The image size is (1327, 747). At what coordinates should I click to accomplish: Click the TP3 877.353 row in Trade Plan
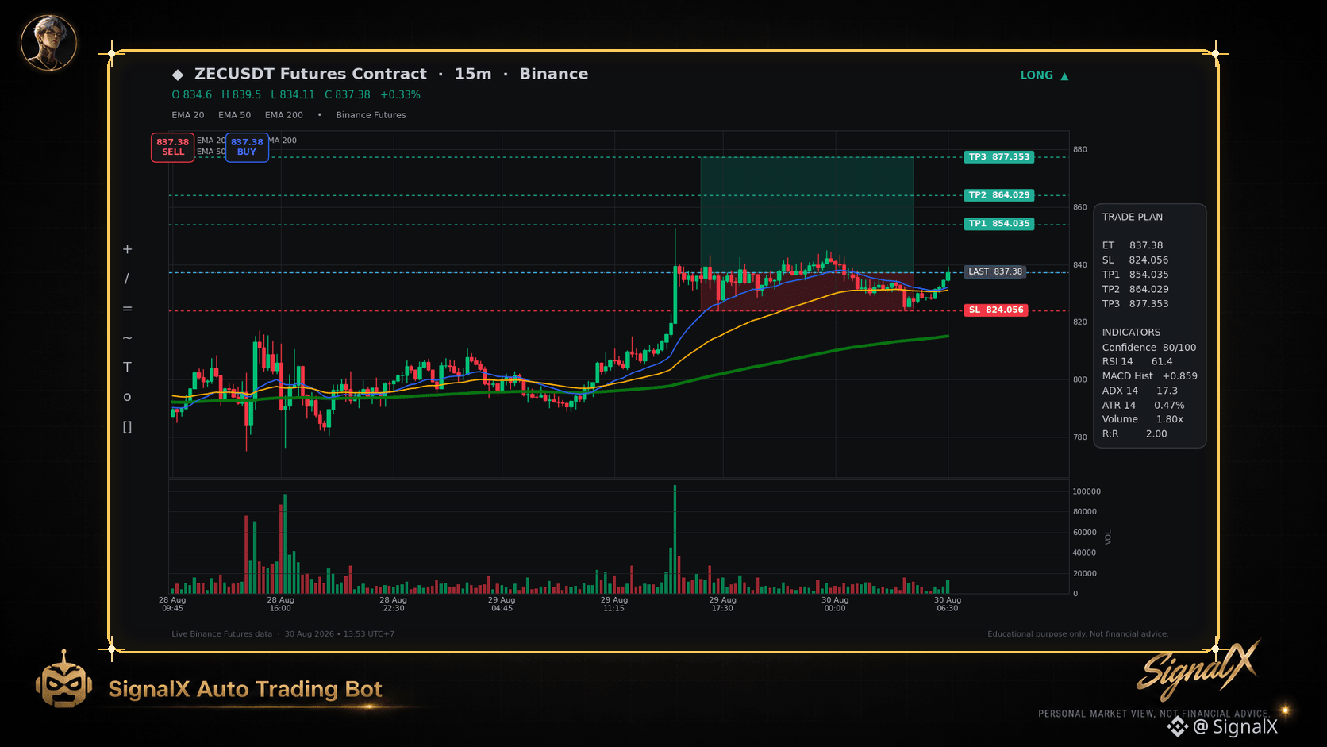1135,304
